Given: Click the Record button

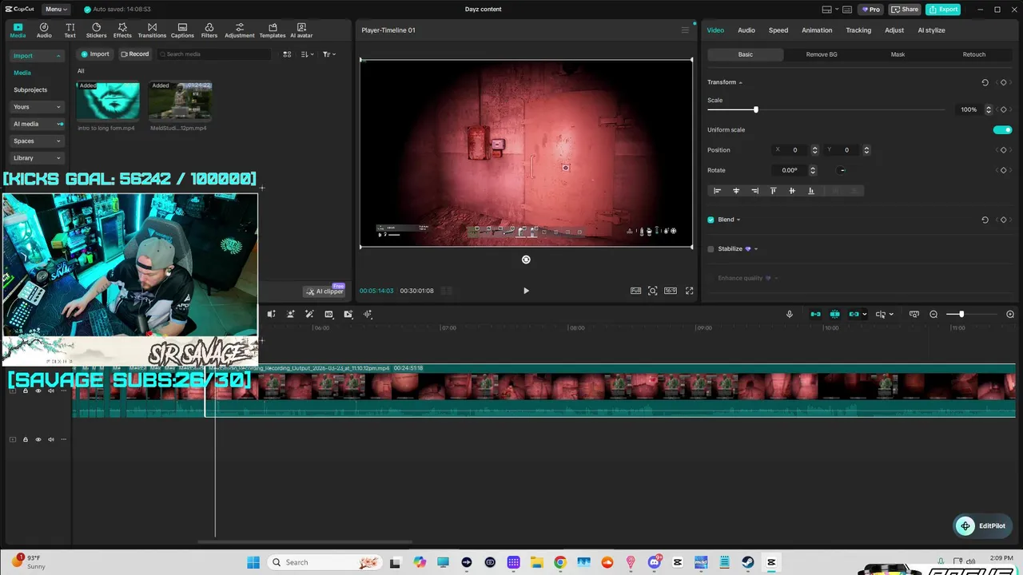Looking at the screenshot, I should [x=134, y=54].
